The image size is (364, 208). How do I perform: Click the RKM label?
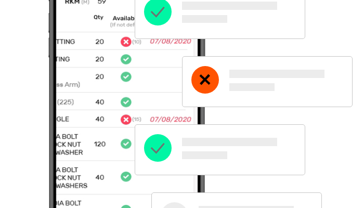tap(72, 2)
